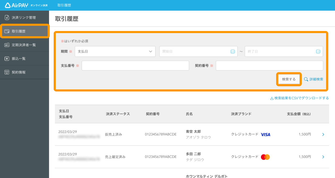Click 決済ステータス column header
Viewport: 335px width, 178px height.
click(x=118, y=114)
